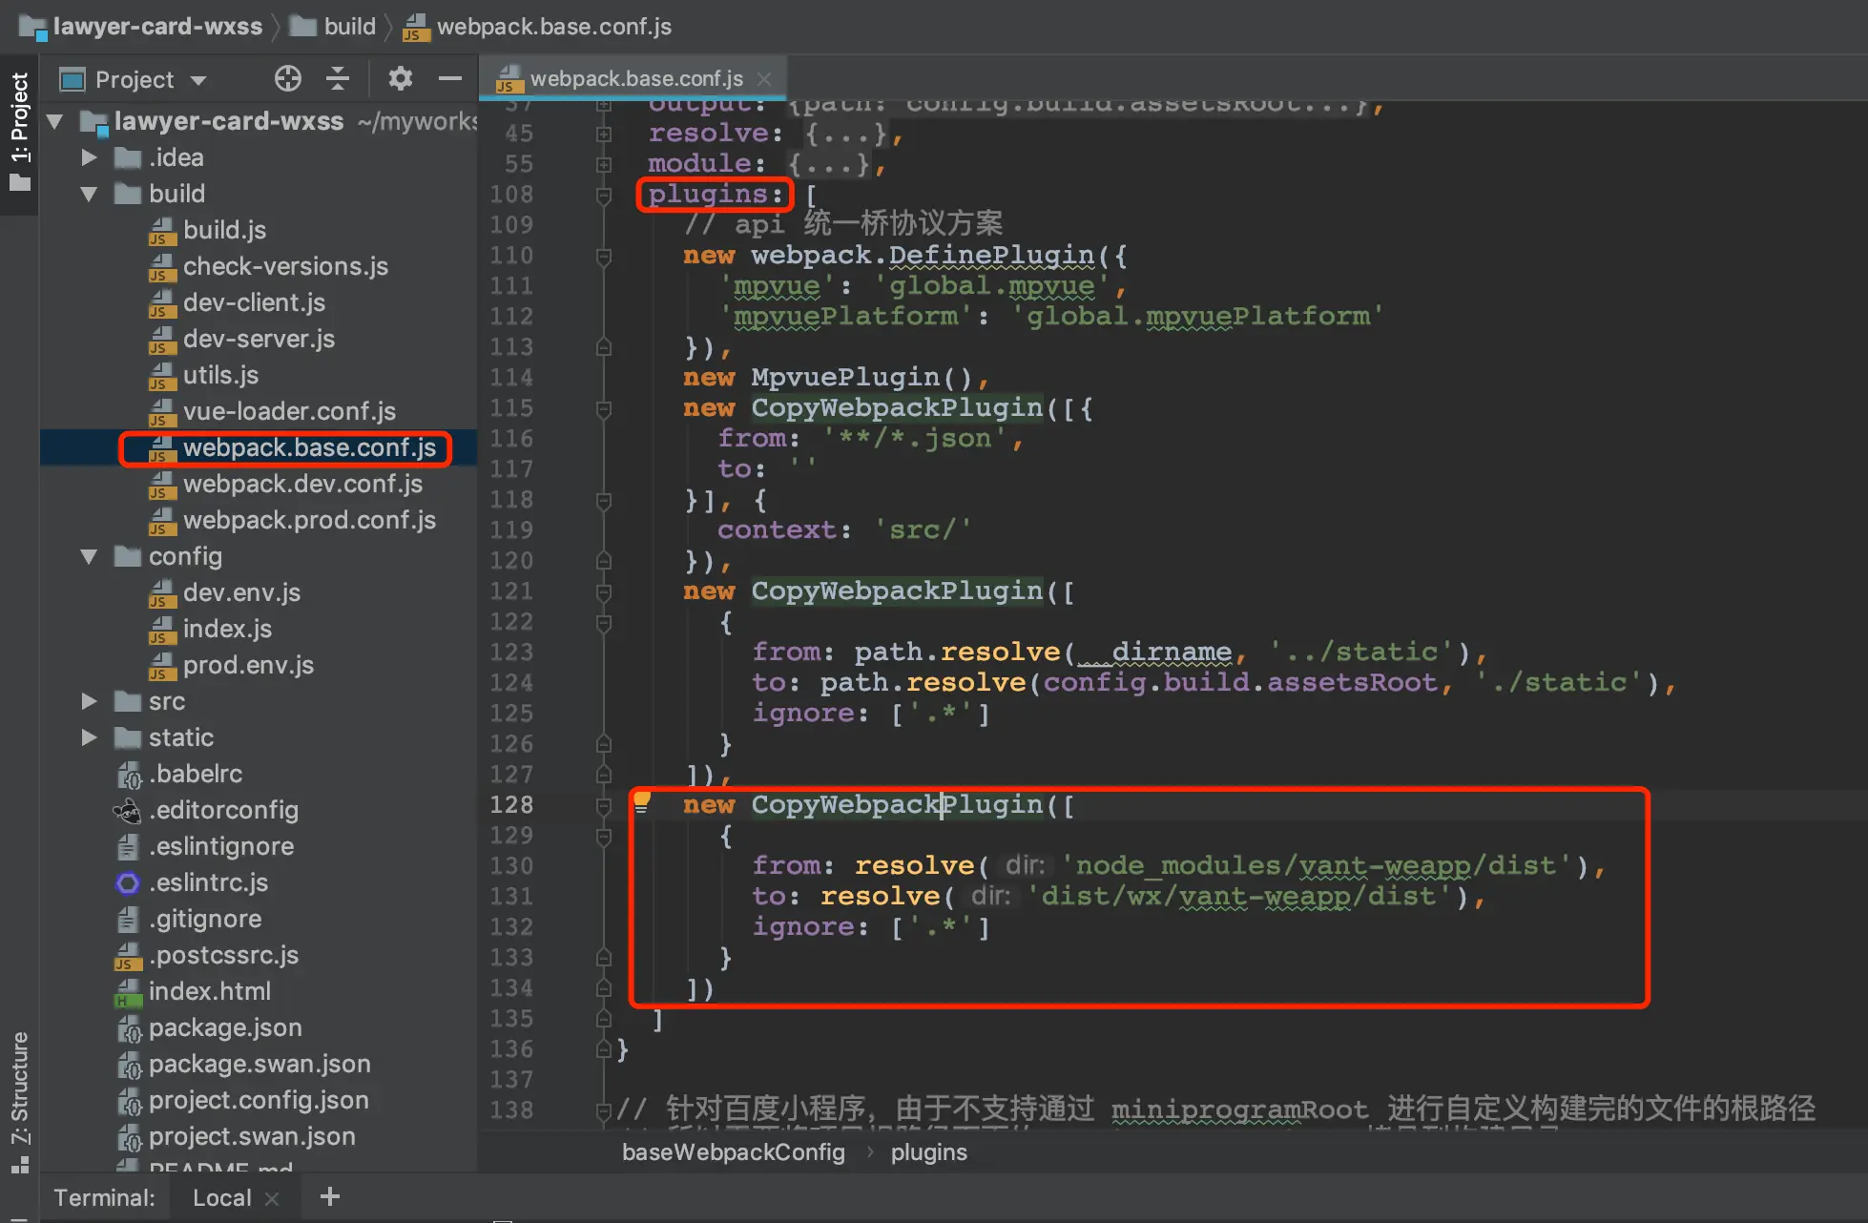Open the 1: Project tool window tab
The width and height of the screenshot is (1868, 1223).
[x=19, y=130]
